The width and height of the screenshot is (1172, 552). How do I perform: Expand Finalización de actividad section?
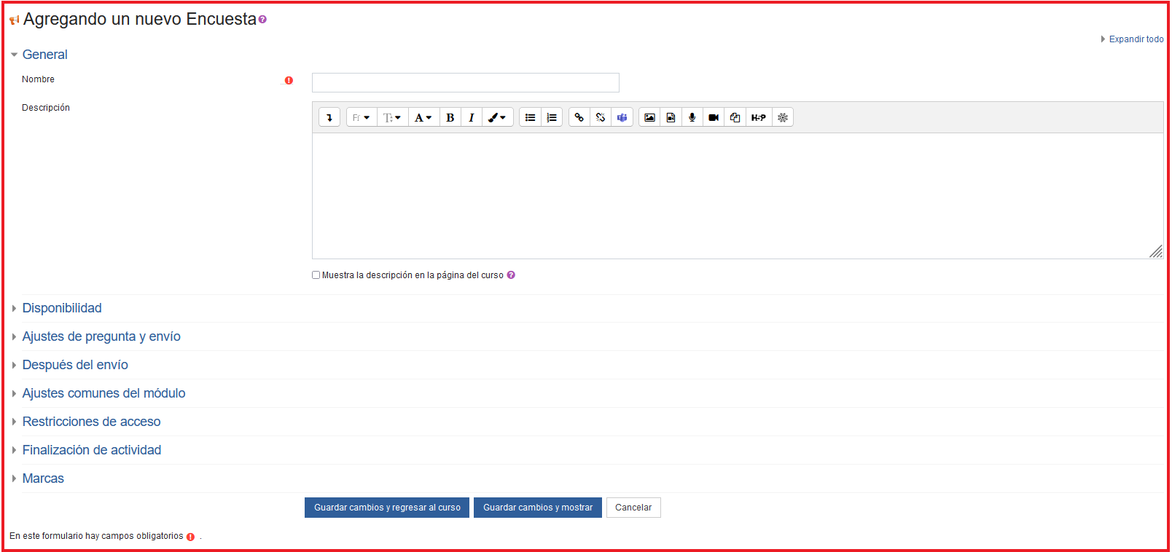92,450
